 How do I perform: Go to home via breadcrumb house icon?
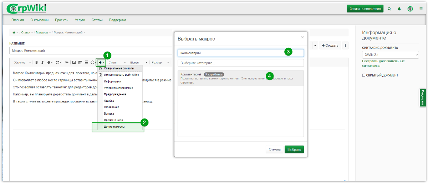(x=14, y=32)
